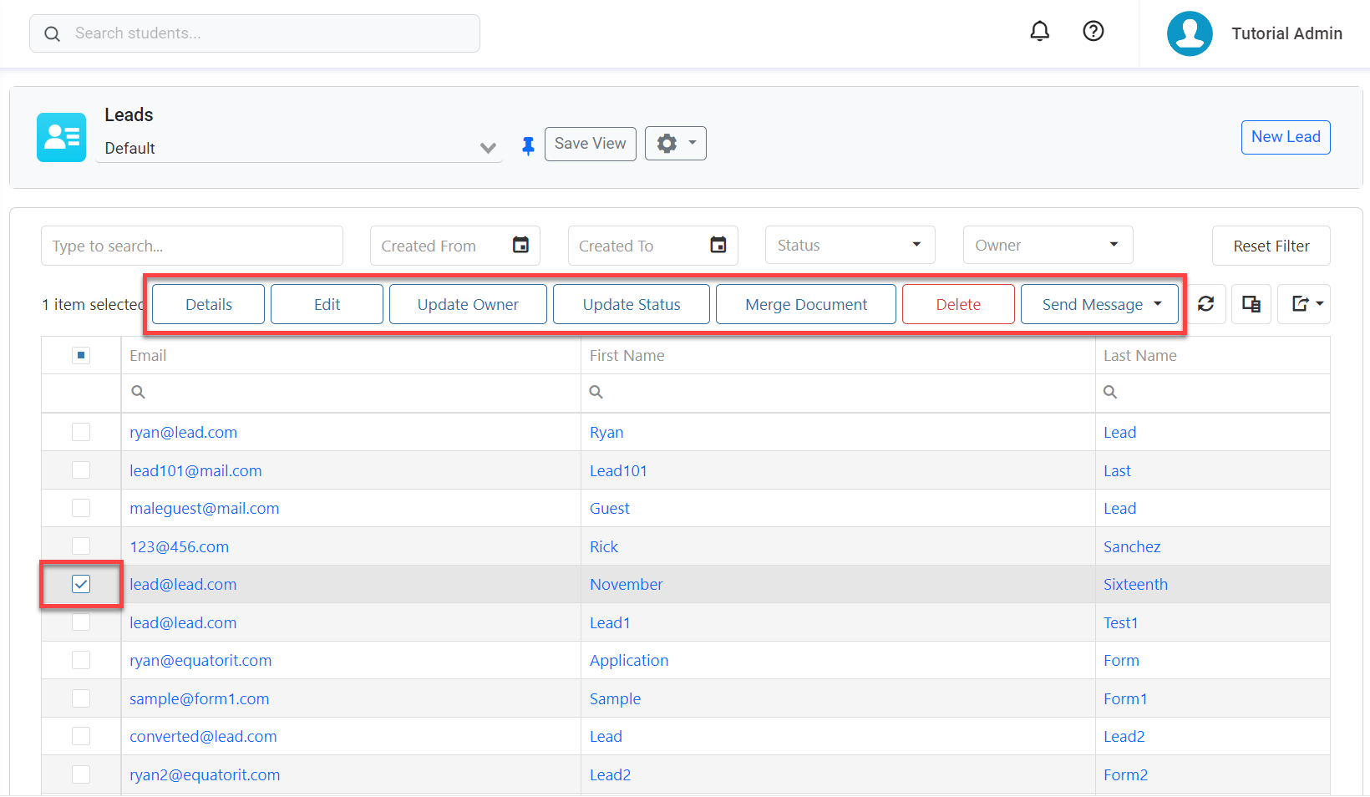
Task: Click Update Status
Action: point(632,304)
